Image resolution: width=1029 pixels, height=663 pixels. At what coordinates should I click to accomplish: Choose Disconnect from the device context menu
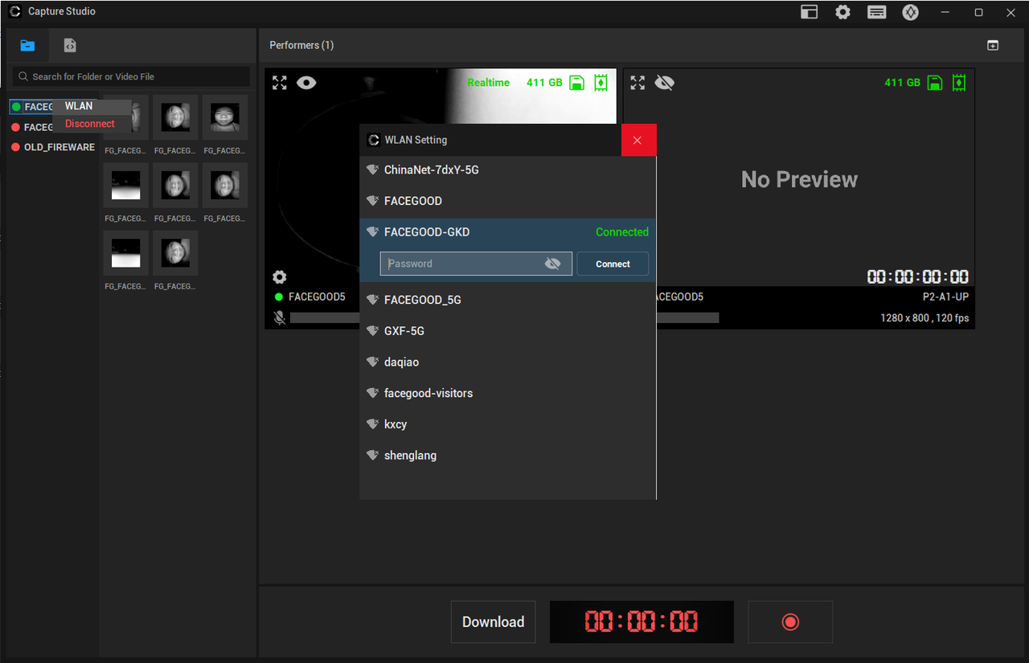pos(90,124)
